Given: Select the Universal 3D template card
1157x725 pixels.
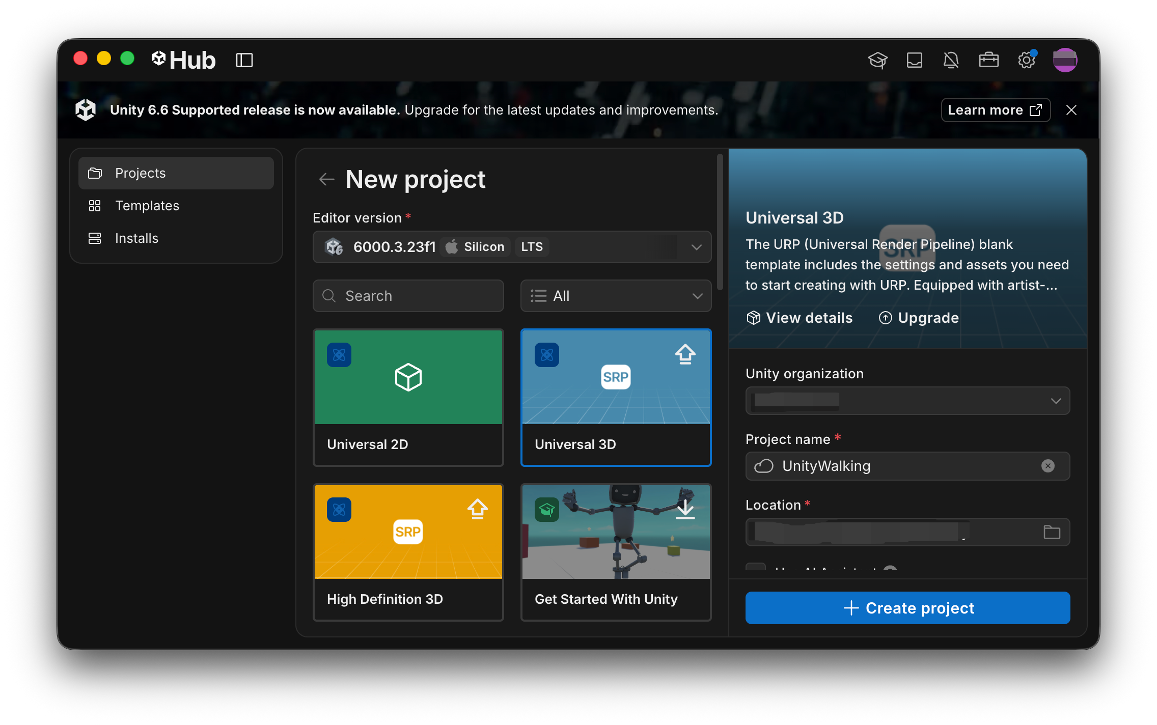Looking at the screenshot, I should [x=616, y=397].
